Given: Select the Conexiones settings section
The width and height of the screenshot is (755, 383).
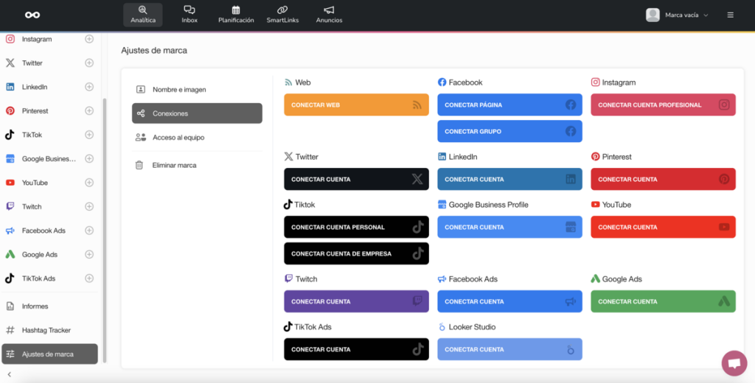Looking at the screenshot, I should pyautogui.click(x=197, y=113).
